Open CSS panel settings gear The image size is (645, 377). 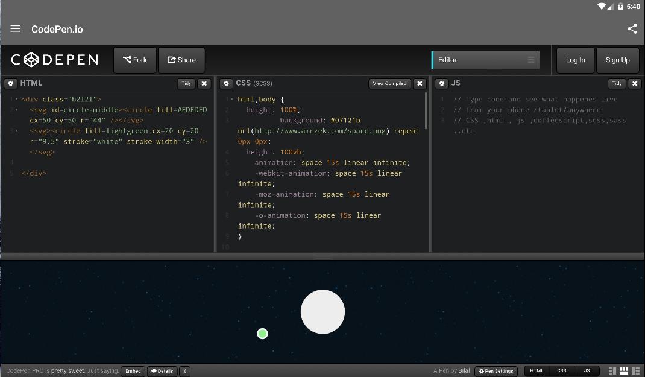point(226,84)
